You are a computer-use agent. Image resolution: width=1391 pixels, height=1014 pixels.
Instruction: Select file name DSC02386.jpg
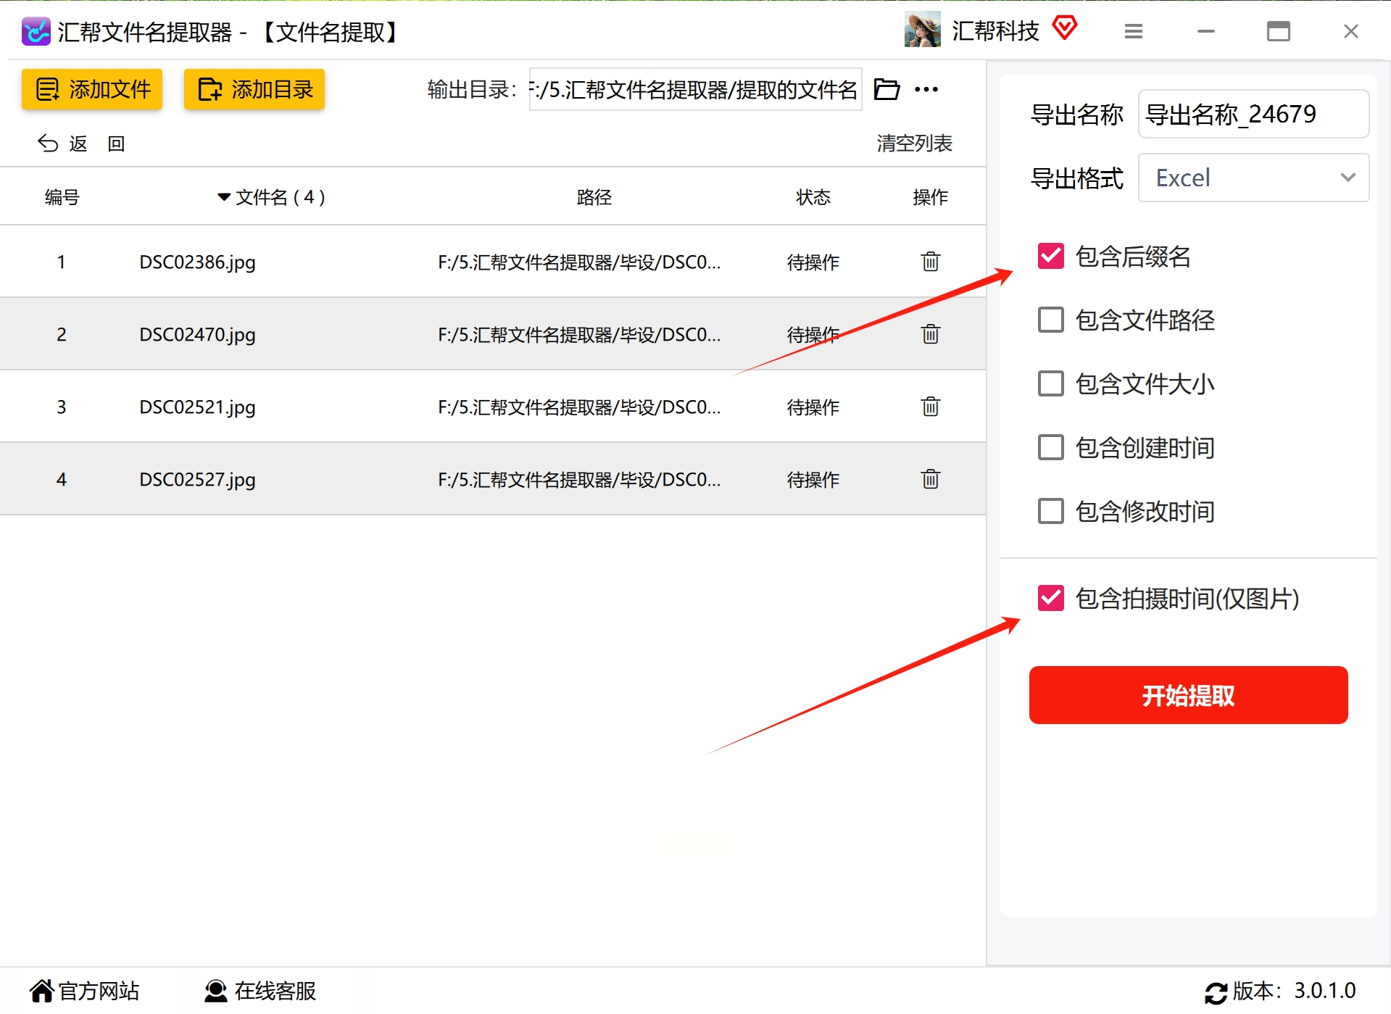[197, 262]
